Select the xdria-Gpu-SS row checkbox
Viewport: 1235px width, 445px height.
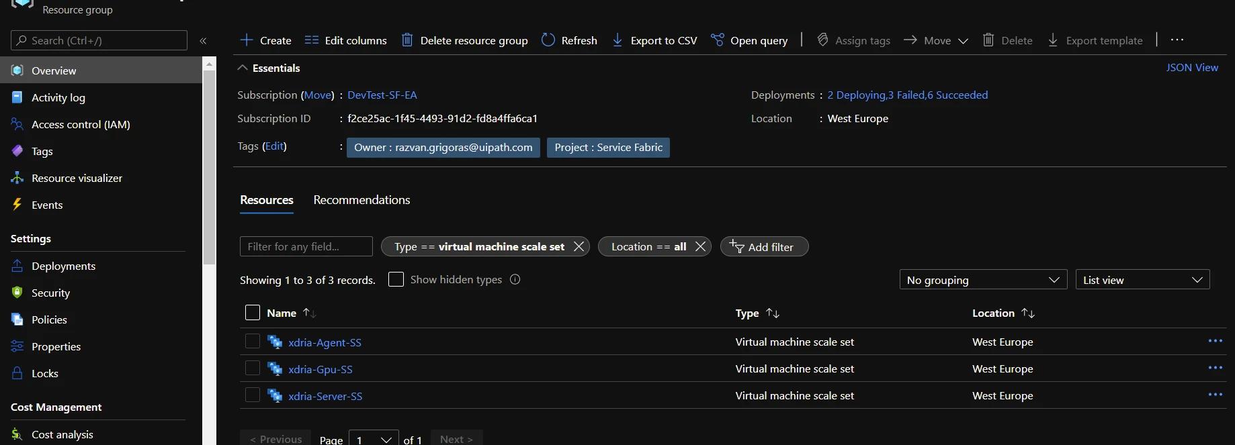(253, 368)
